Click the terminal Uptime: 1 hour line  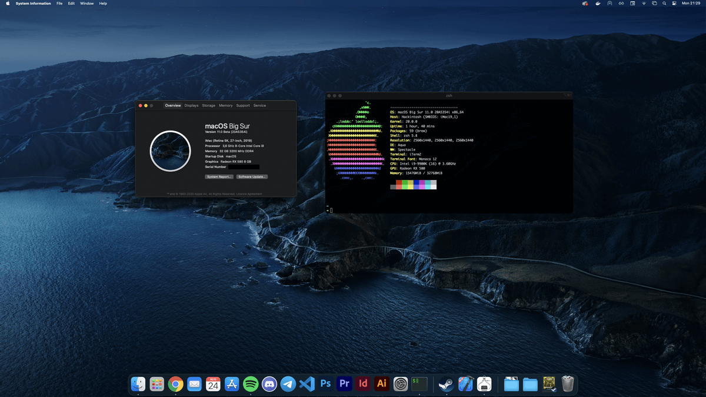tap(412, 126)
